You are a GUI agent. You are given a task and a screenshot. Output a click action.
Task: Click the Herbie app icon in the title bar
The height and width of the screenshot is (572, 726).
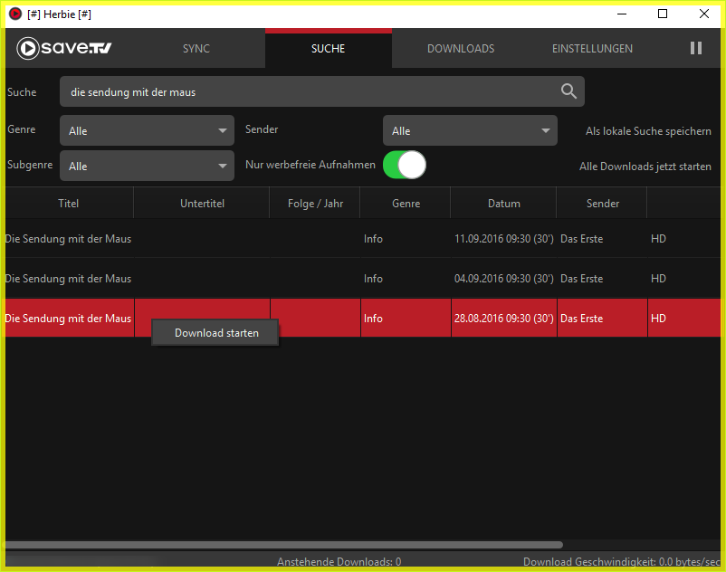(x=15, y=14)
